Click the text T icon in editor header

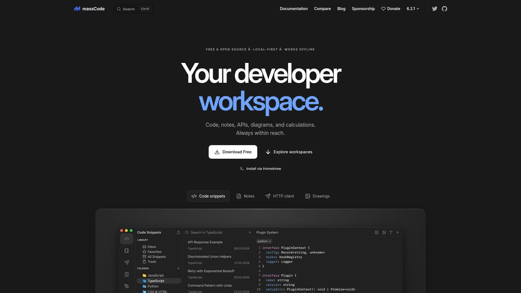click(x=391, y=233)
